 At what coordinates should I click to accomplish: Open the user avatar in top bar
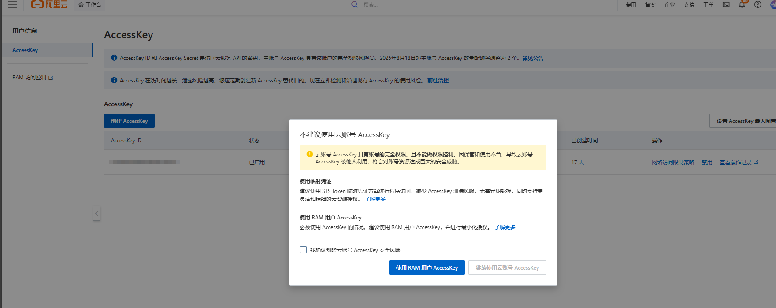tap(772, 4)
